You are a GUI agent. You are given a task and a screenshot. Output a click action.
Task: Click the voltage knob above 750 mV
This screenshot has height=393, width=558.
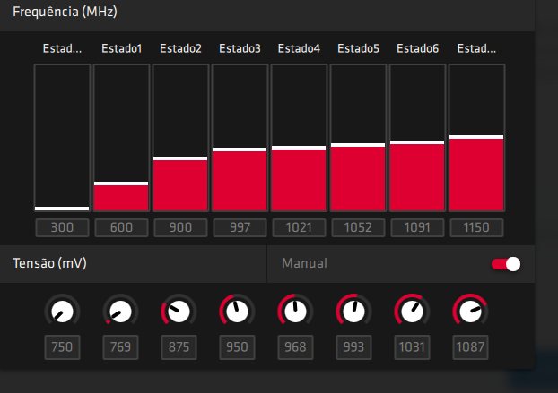point(62,312)
